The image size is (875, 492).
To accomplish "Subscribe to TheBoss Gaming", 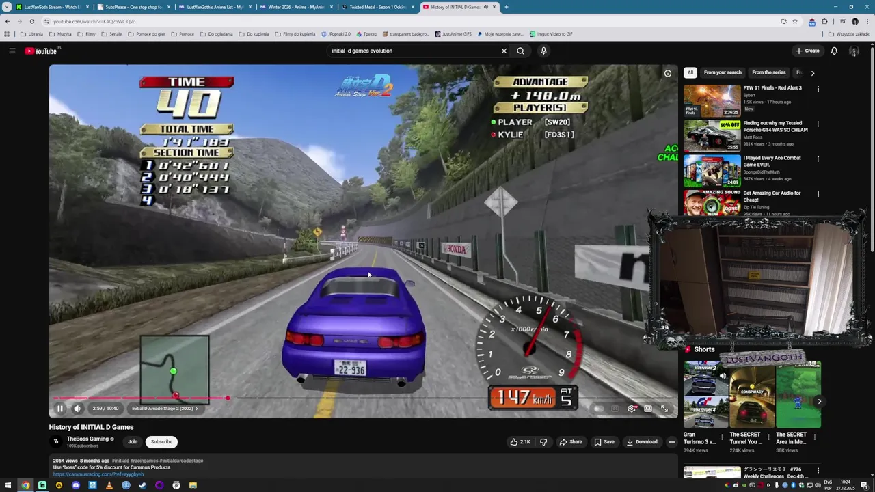I will coord(162,442).
